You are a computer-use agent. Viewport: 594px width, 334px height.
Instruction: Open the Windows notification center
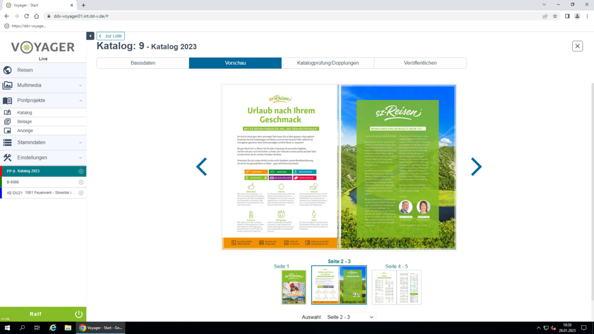click(x=584, y=328)
